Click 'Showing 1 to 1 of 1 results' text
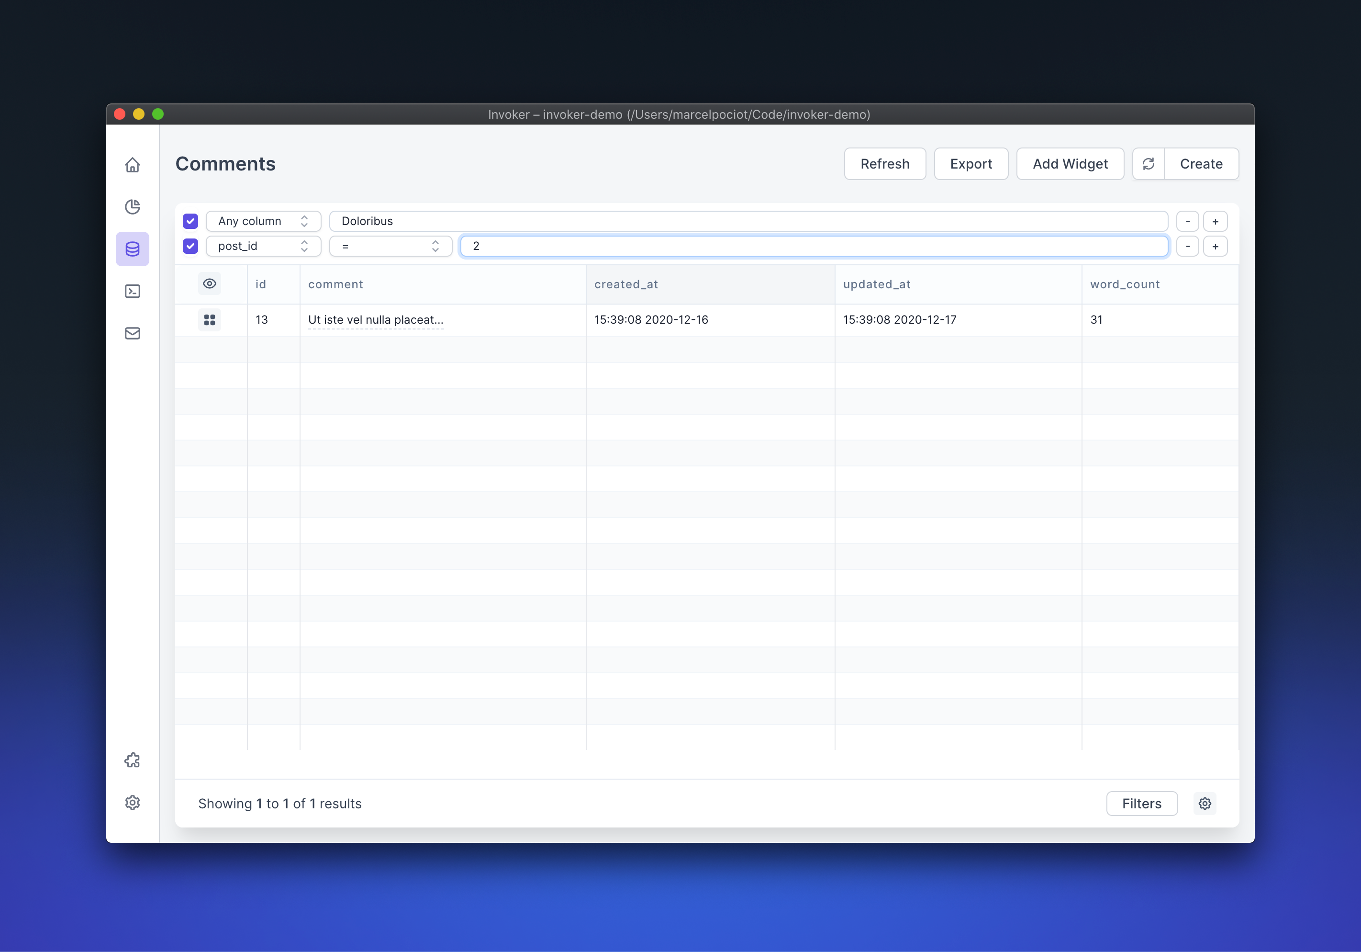The image size is (1361, 952). tap(280, 803)
